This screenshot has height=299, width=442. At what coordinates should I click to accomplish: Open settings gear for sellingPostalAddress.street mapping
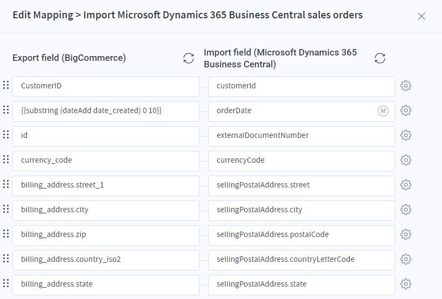point(406,185)
